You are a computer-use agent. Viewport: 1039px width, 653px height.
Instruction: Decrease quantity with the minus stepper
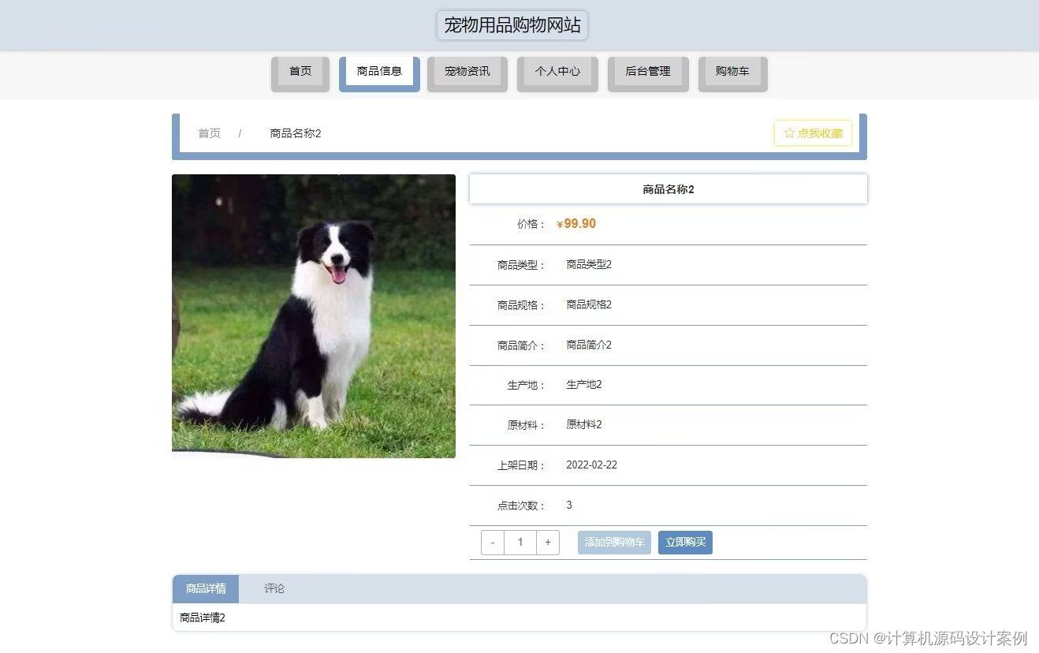click(x=492, y=542)
